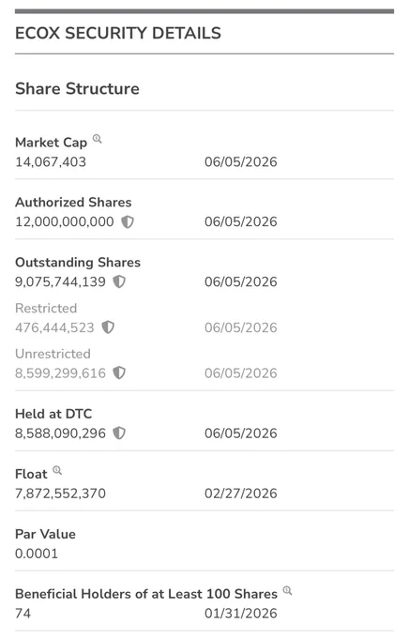Screen dimensions: 409x638
Task: Click the Outstanding Shares number 9,075,744,139
Action: [x=60, y=281]
